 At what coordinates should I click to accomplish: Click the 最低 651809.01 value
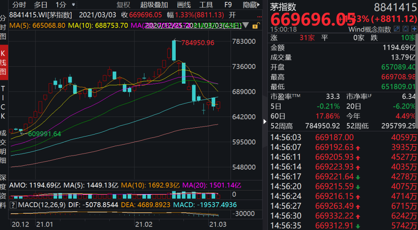(x=399, y=87)
